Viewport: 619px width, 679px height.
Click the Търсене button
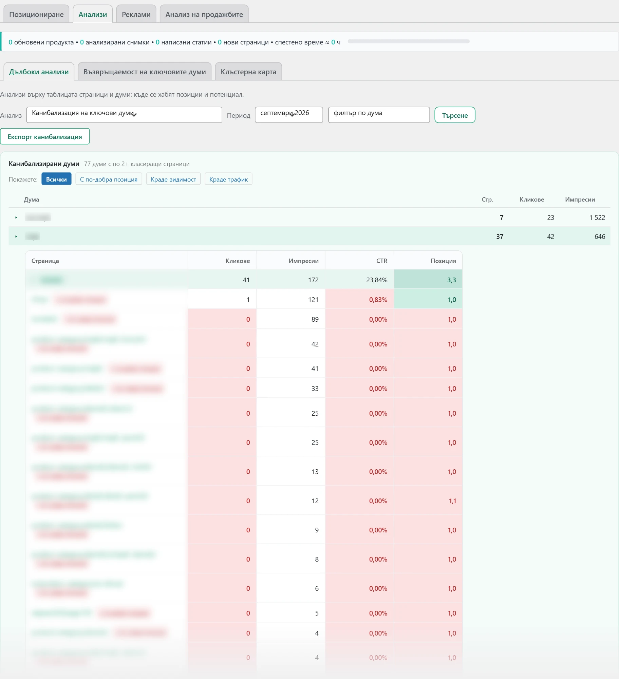click(x=455, y=115)
